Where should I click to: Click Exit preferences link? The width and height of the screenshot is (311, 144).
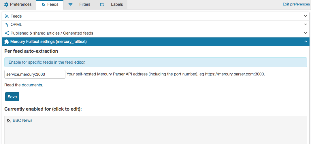296,4
